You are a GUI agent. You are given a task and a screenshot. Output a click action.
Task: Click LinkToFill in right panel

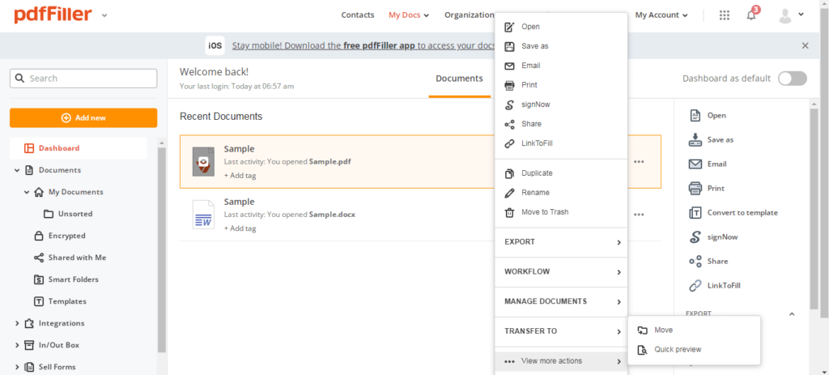click(714, 286)
